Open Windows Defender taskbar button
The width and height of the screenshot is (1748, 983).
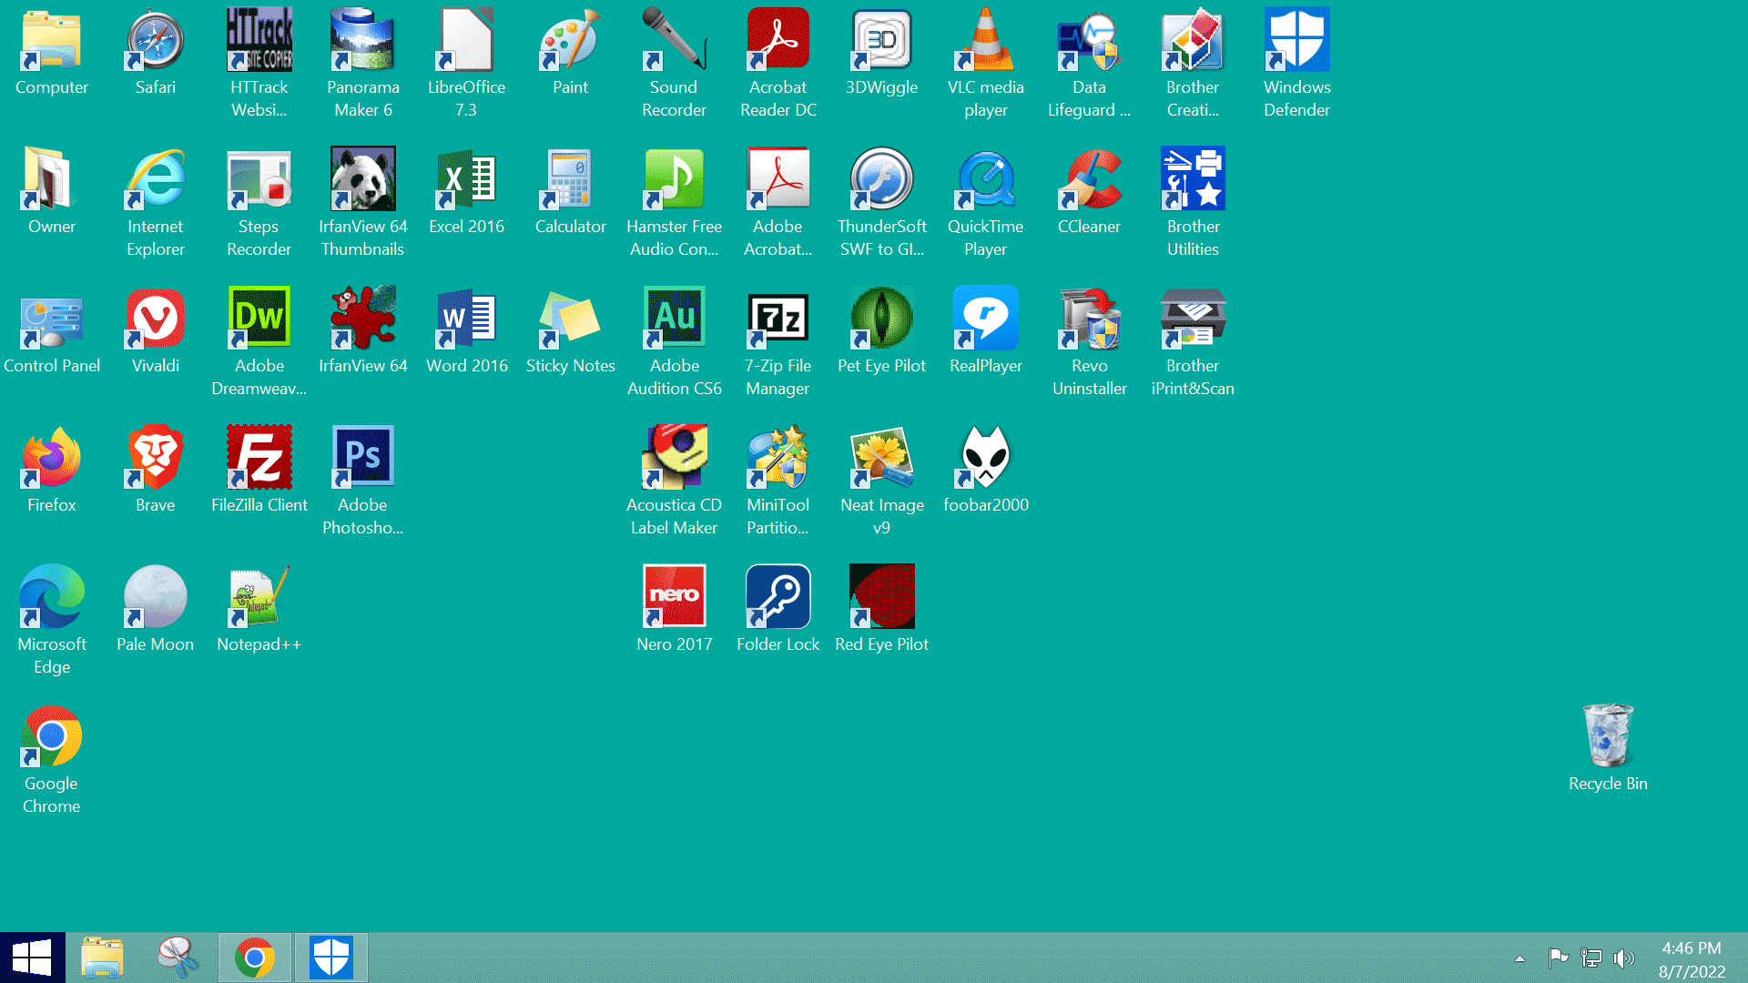click(x=331, y=958)
